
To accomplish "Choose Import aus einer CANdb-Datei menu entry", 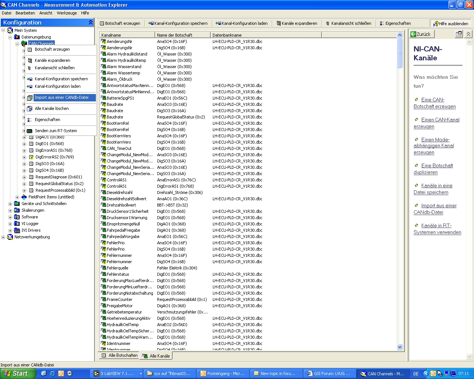I will [61, 98].
